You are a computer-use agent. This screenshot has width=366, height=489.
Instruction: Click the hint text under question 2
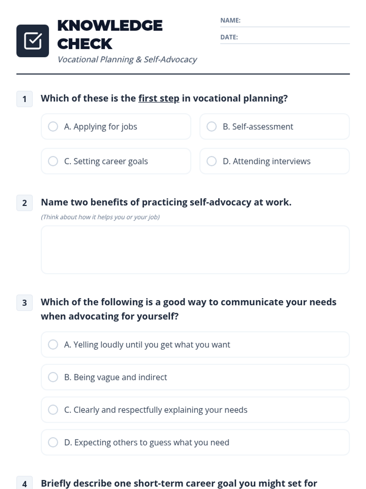click(100, 217)
